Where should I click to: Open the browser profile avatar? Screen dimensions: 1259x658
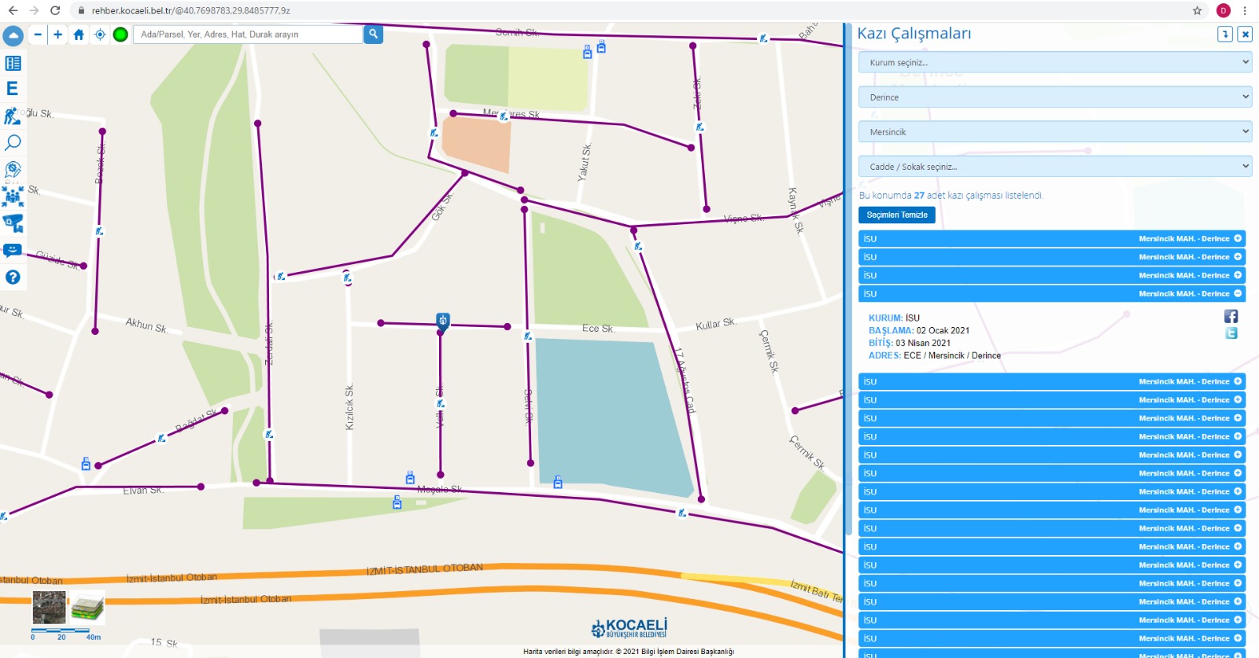click(x=1223, y=10)
